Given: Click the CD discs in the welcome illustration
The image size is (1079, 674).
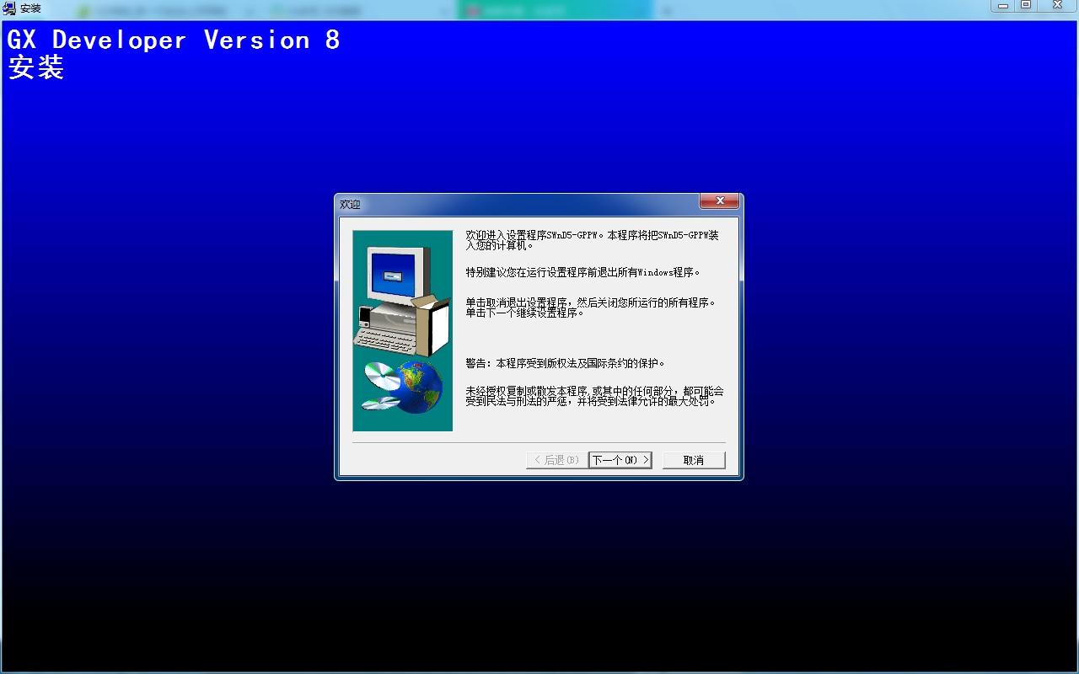Looking at the screenshot, I should pos(382,387).
